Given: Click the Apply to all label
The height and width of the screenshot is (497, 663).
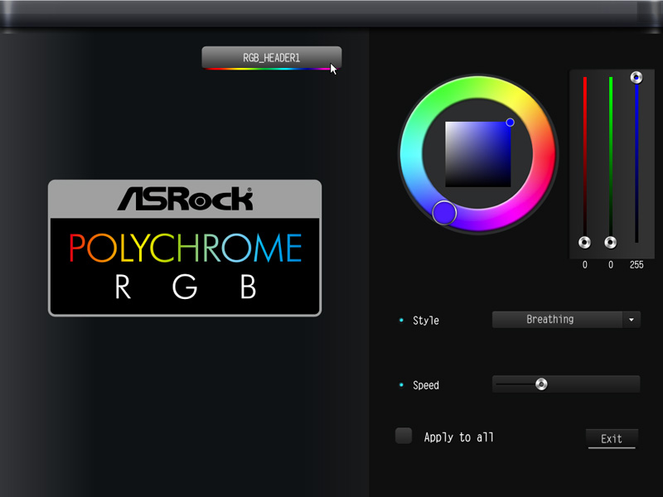Looking at the screenshot, I should 459,437.
